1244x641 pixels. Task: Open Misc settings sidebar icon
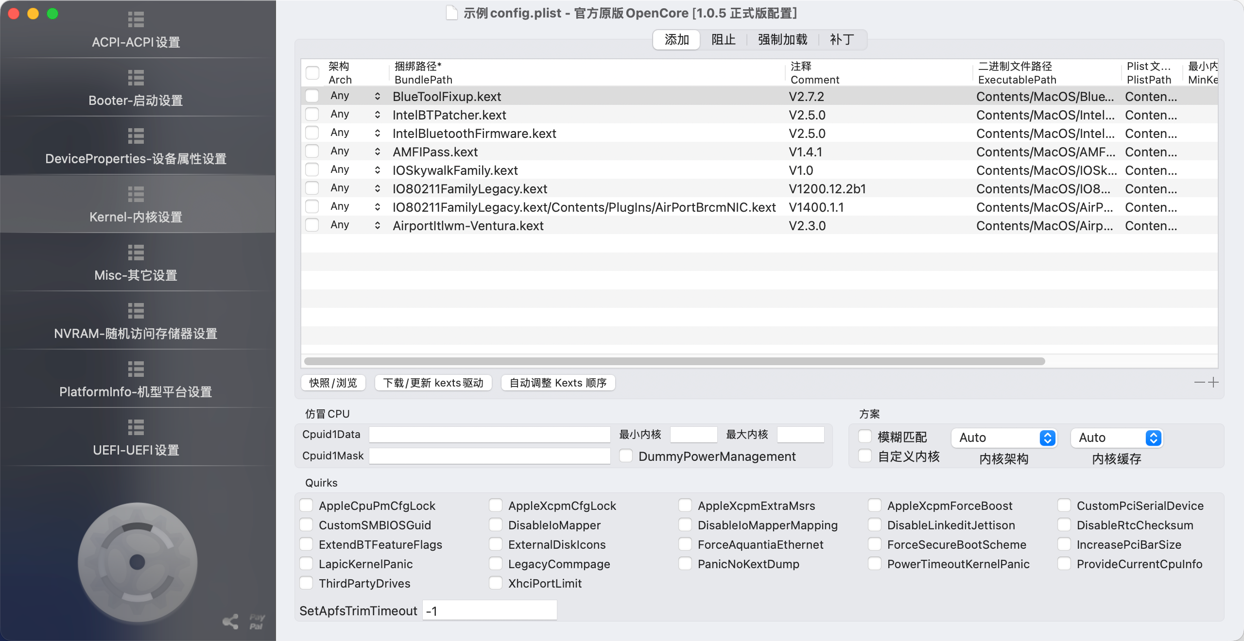click(136, 253)
